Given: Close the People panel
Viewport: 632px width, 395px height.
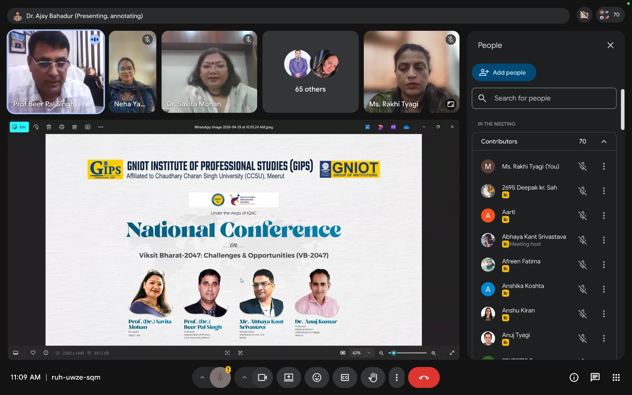Looking at the screenshot, I should 610,45.
